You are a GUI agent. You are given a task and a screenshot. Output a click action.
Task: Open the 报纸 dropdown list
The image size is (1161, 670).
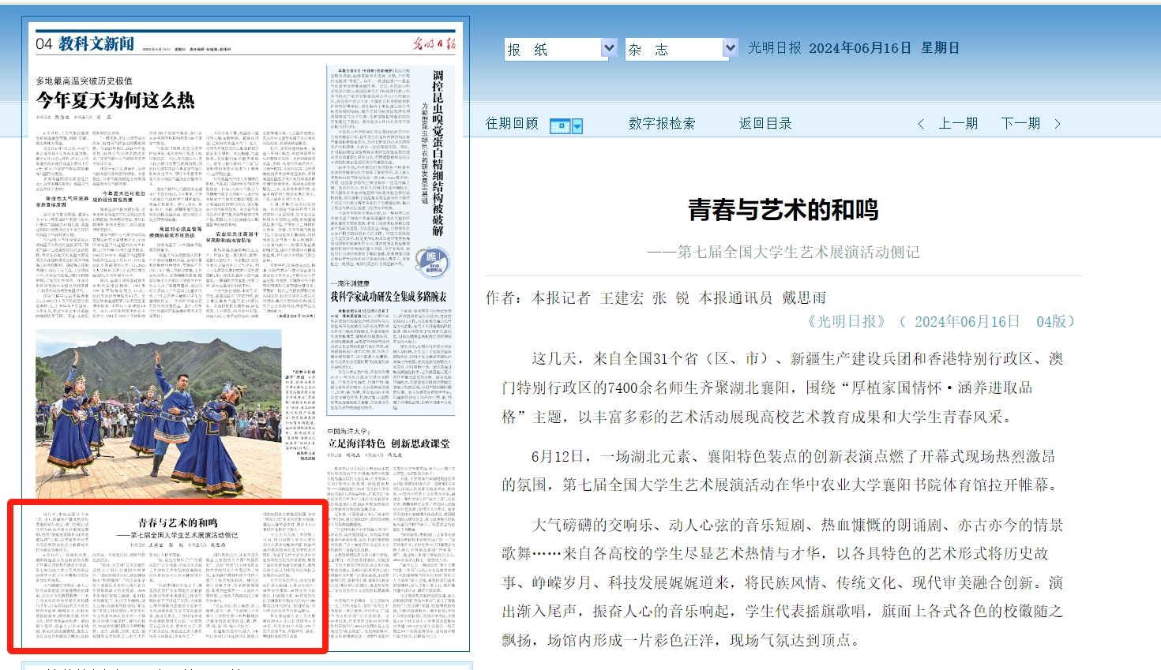[609, 49]
